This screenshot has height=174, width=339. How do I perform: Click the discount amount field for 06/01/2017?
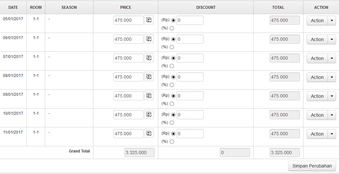tap(190, 39)
